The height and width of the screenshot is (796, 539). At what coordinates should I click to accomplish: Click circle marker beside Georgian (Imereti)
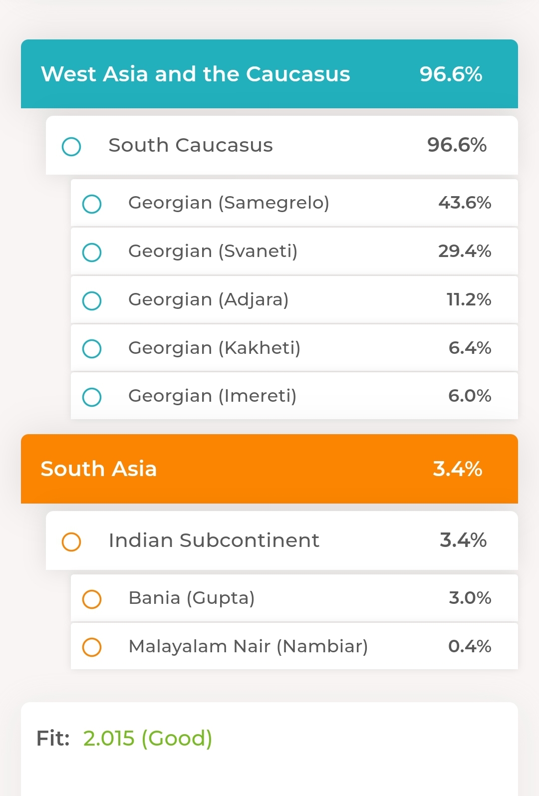(92, 397)
